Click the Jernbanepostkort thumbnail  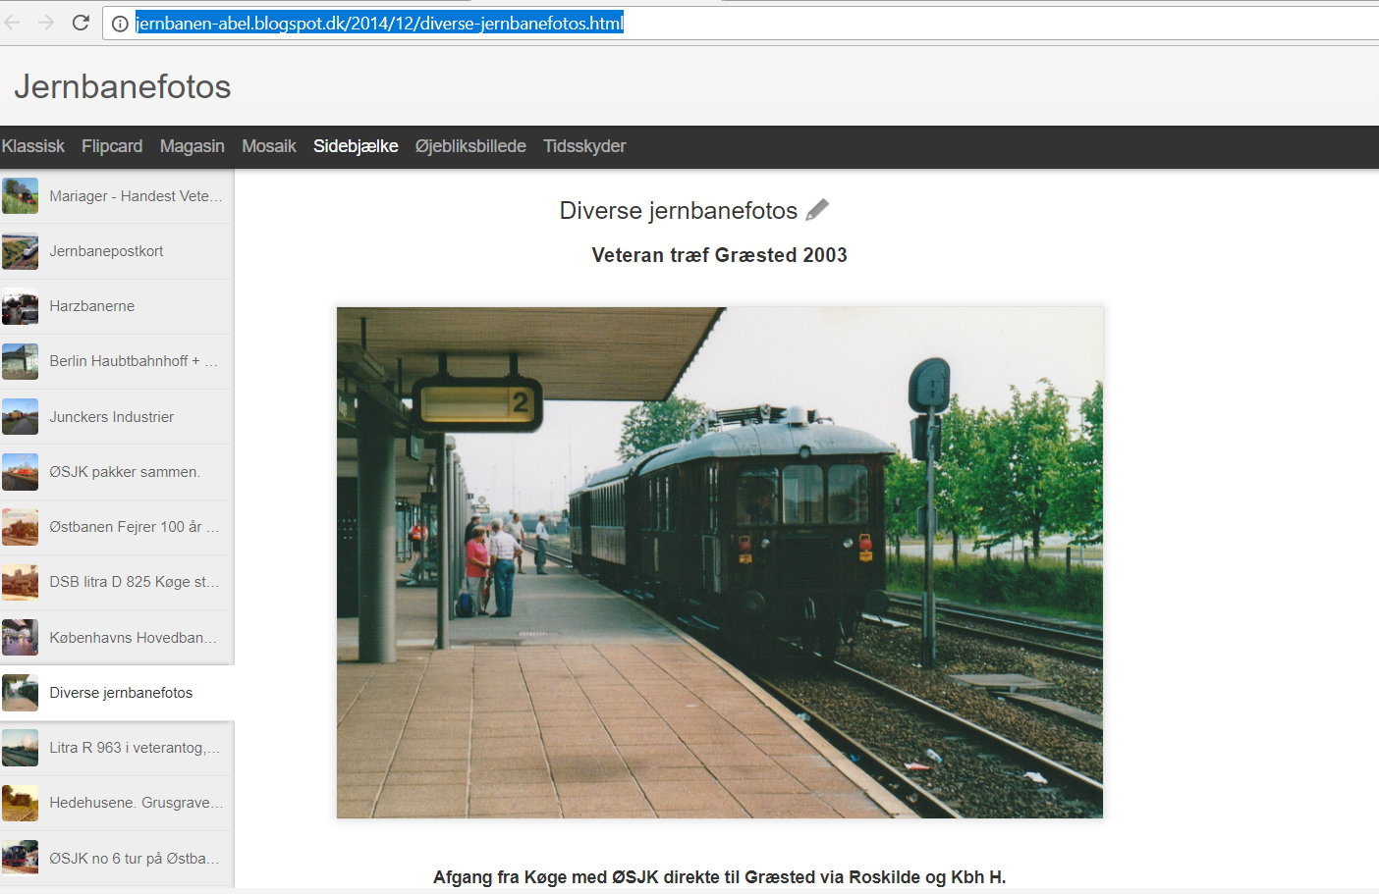[x=20, y=251]
